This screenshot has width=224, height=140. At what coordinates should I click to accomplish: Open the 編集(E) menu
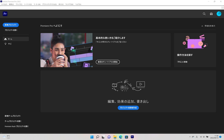click(11, 4)
